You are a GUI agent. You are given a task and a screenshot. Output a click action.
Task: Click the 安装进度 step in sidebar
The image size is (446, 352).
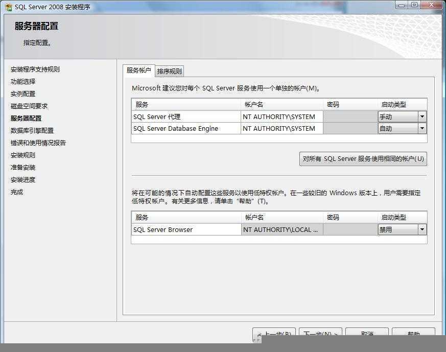[x=23, y=180]
